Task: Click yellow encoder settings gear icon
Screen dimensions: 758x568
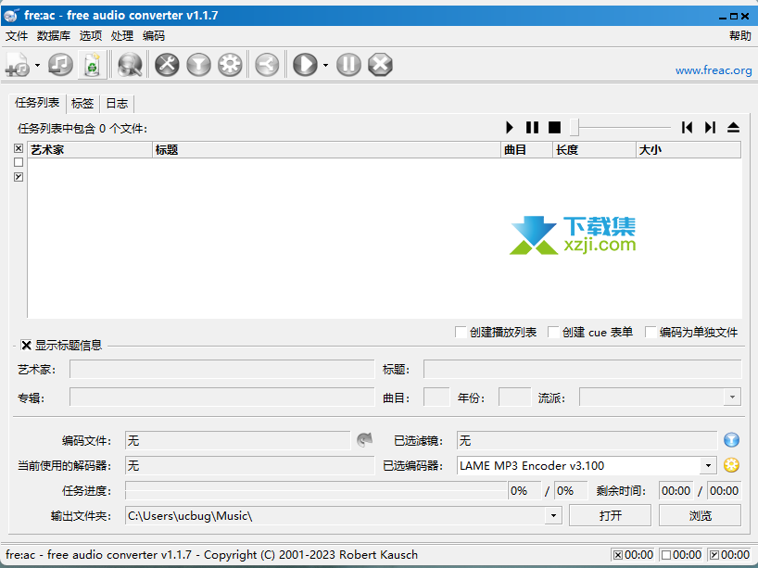Action: tap(731, 465)
